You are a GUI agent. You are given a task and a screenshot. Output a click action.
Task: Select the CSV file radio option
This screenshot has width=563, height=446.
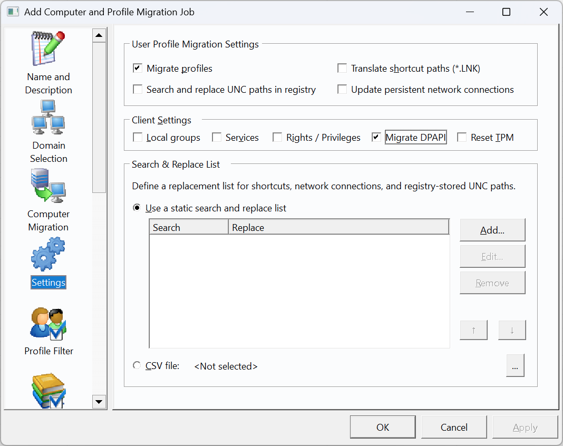tap(137, 365)
